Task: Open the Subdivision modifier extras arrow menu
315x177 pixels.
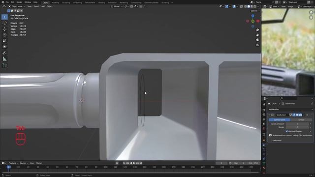Action: 304,115
